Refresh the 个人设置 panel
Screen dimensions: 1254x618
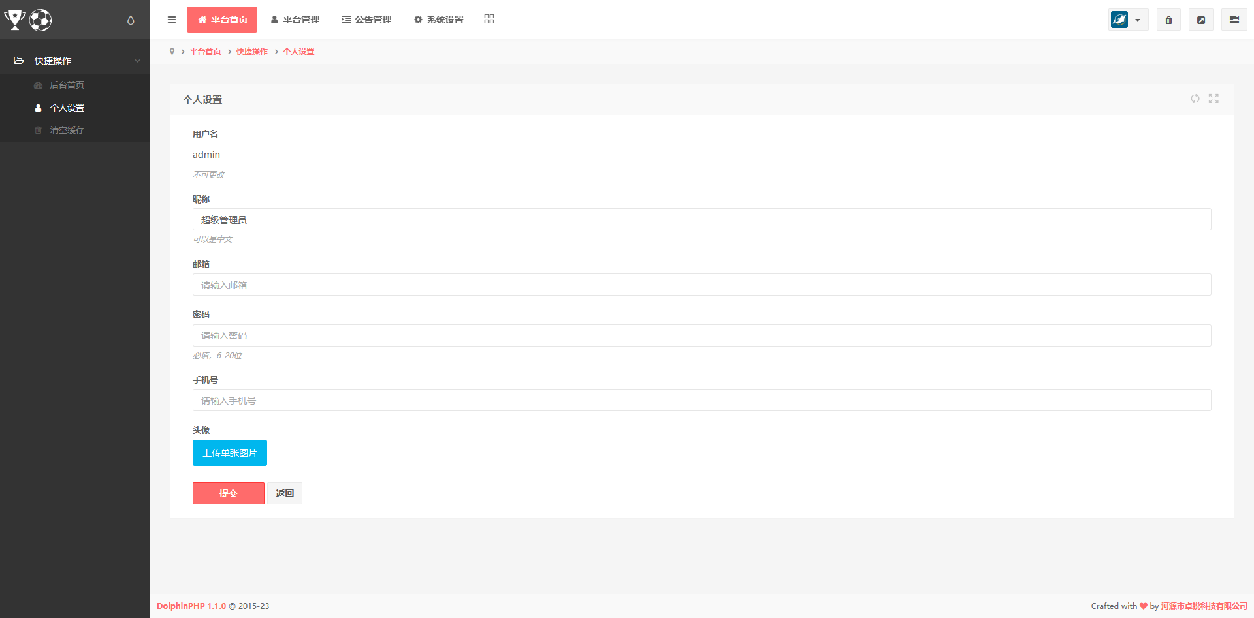1195,99
